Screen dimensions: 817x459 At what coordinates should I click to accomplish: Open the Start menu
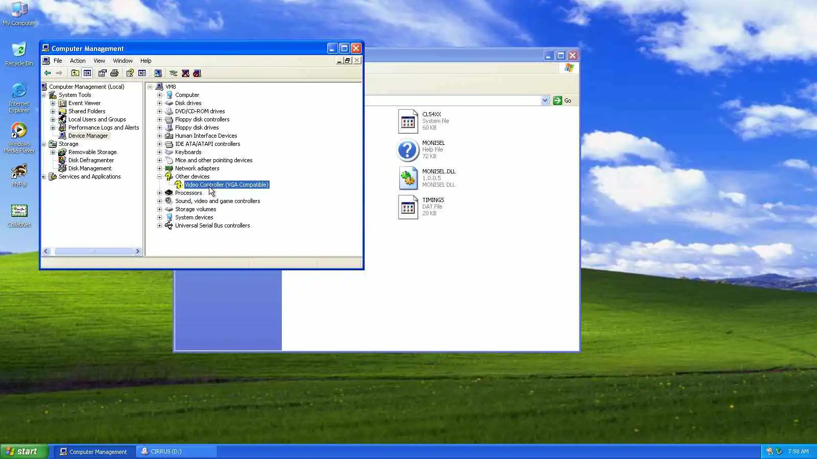pyautogui.click(x=24, y=451)
